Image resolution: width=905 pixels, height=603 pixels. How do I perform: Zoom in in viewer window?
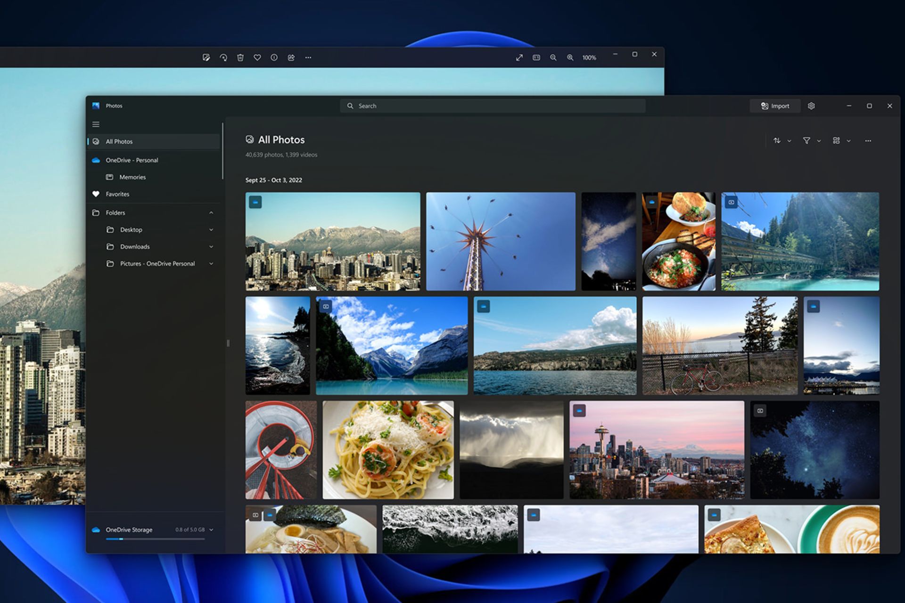(570, 57)
